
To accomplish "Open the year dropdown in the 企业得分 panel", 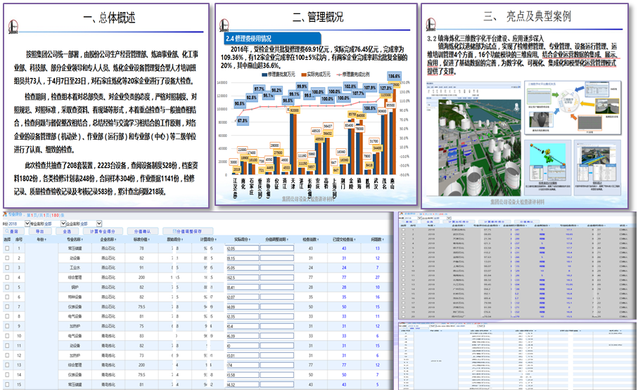I will click(419, 218).
